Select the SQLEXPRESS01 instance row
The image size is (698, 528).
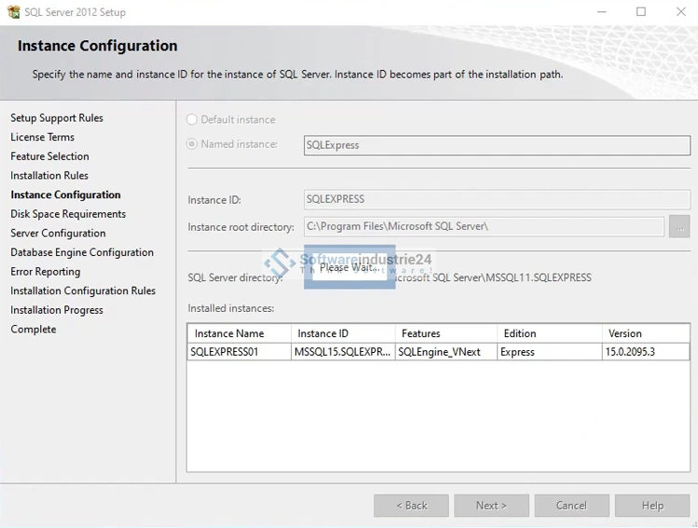[239, 352]
